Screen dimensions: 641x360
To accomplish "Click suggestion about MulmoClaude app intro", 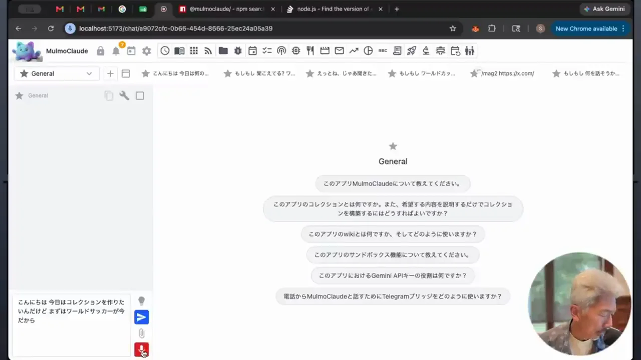I will point(393,183).
